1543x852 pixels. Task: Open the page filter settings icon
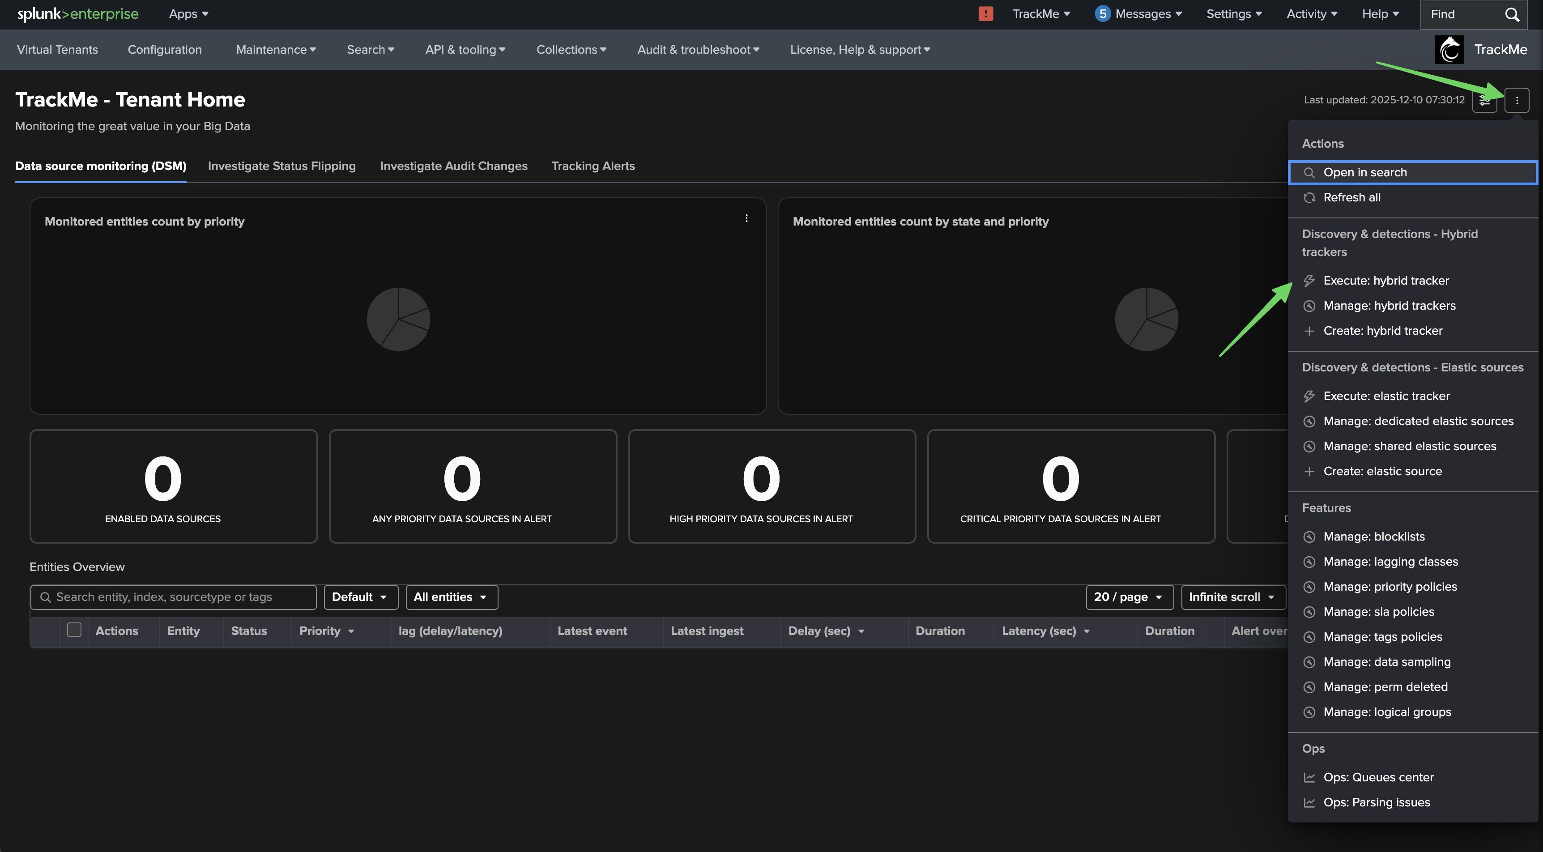point(1484,100)
